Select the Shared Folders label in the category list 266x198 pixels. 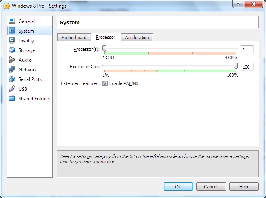click(34, 99)
